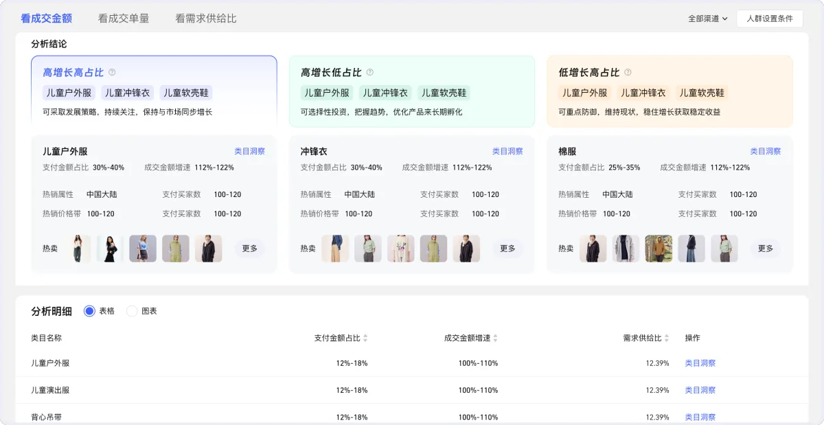Open 类目洞察 for 儿童户外服 table row

pos(700,363)
